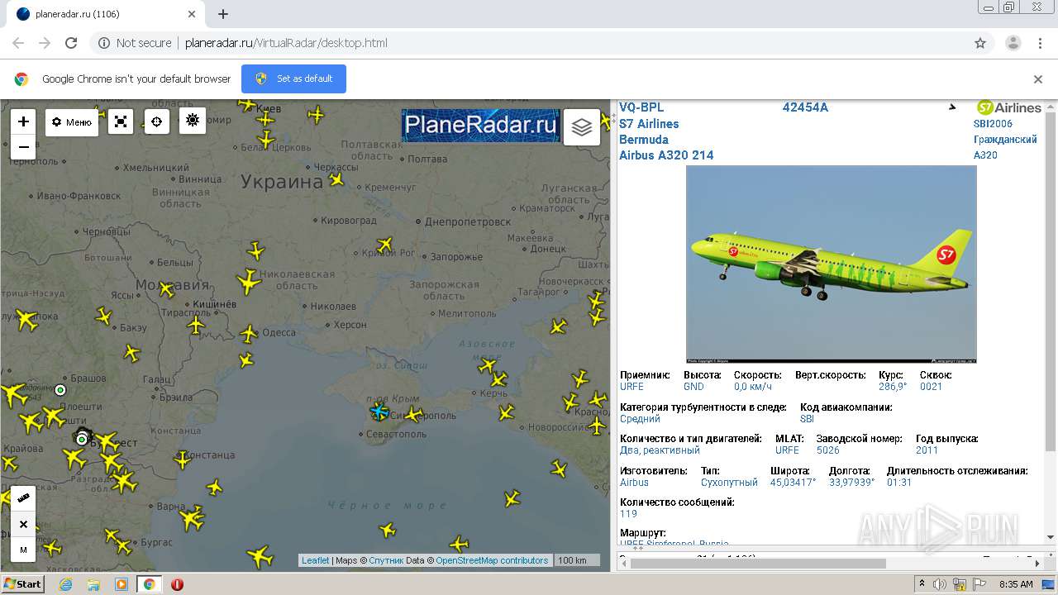Reload the planeradar.ru page
Viewport: 1058px width, 595px height.
[71, 43]
